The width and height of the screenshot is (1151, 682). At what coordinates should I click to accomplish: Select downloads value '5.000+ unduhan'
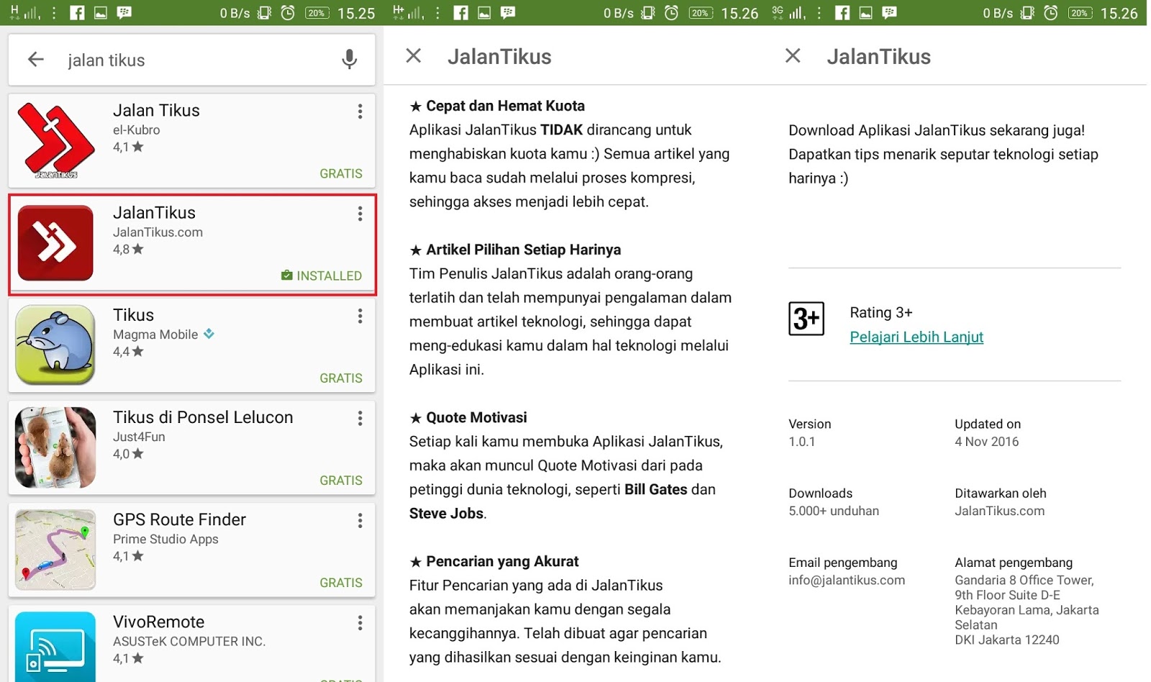[x=834, y=511]
